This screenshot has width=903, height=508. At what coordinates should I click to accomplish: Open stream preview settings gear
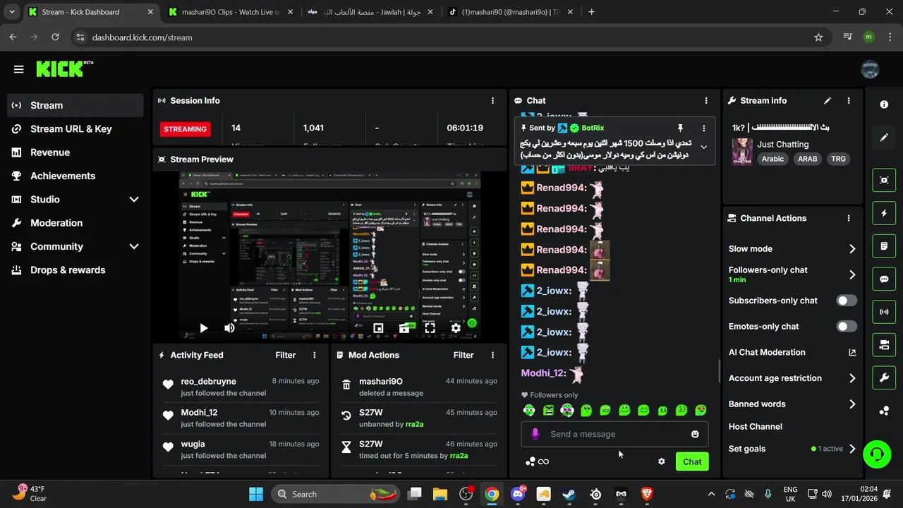tap(456, 328)
